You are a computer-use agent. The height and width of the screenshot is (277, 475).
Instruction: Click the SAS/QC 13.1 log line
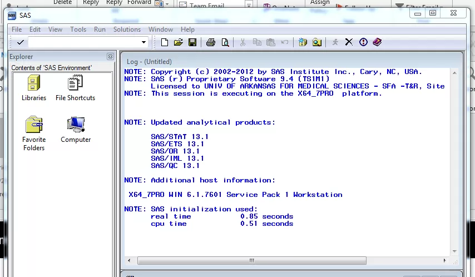pyautogui.click(x=175, y=166)
